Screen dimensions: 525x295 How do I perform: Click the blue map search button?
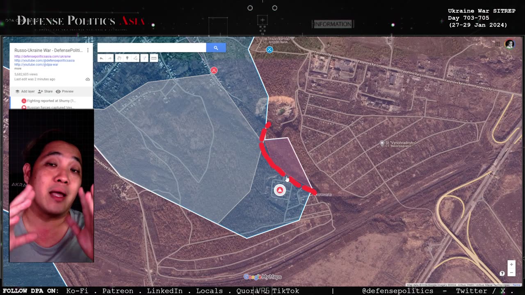216,48
